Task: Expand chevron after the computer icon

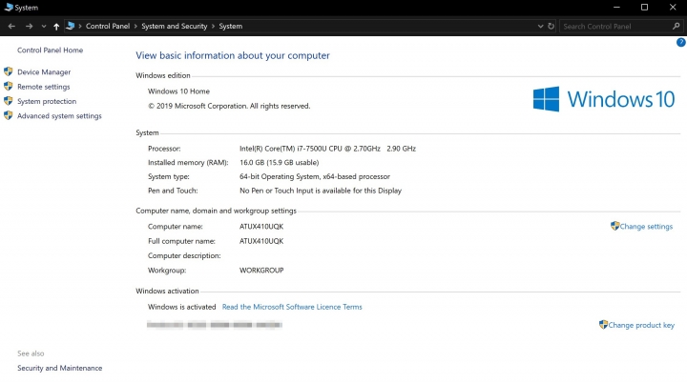Action: pyautogui.click(x=80, y=27)
